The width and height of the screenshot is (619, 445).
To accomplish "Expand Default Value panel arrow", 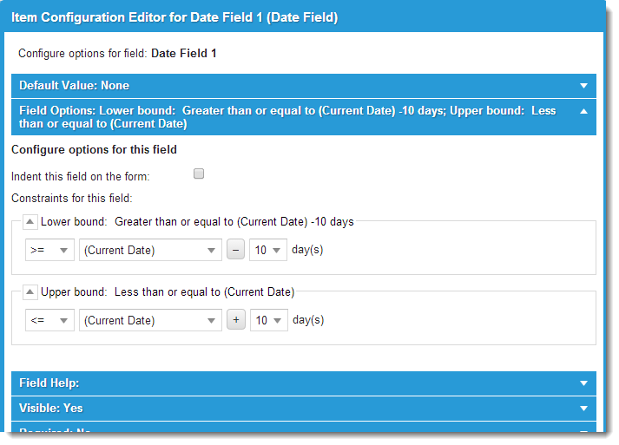I will coord(585,86).
